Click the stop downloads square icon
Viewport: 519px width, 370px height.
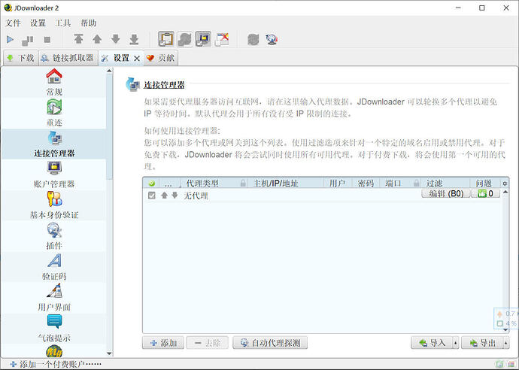pyautogui.click(x=47, y=40)
